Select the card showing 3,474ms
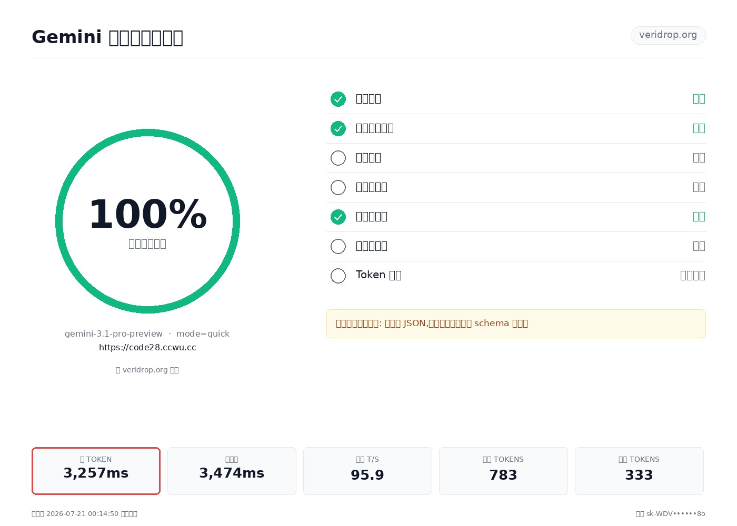 tap(232, 471)
